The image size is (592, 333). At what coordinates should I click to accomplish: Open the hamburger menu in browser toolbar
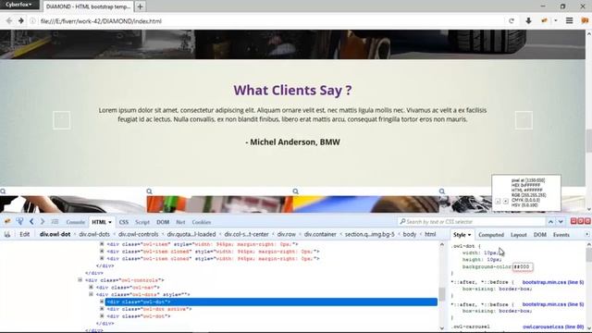coord(570,20)
